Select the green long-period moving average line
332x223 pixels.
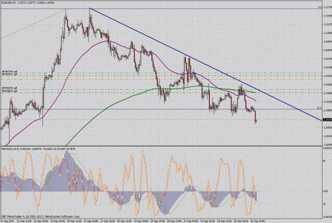click(135, 95)
